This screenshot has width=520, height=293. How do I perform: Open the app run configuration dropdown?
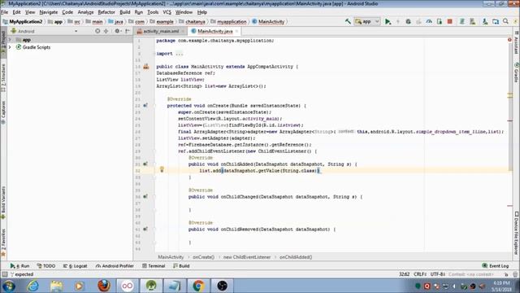366,22
